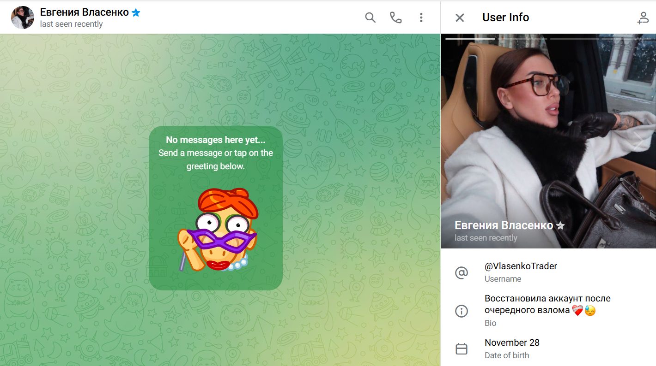Open search in this chat
The image size is (656, 366).
click(x=370, y=18)
